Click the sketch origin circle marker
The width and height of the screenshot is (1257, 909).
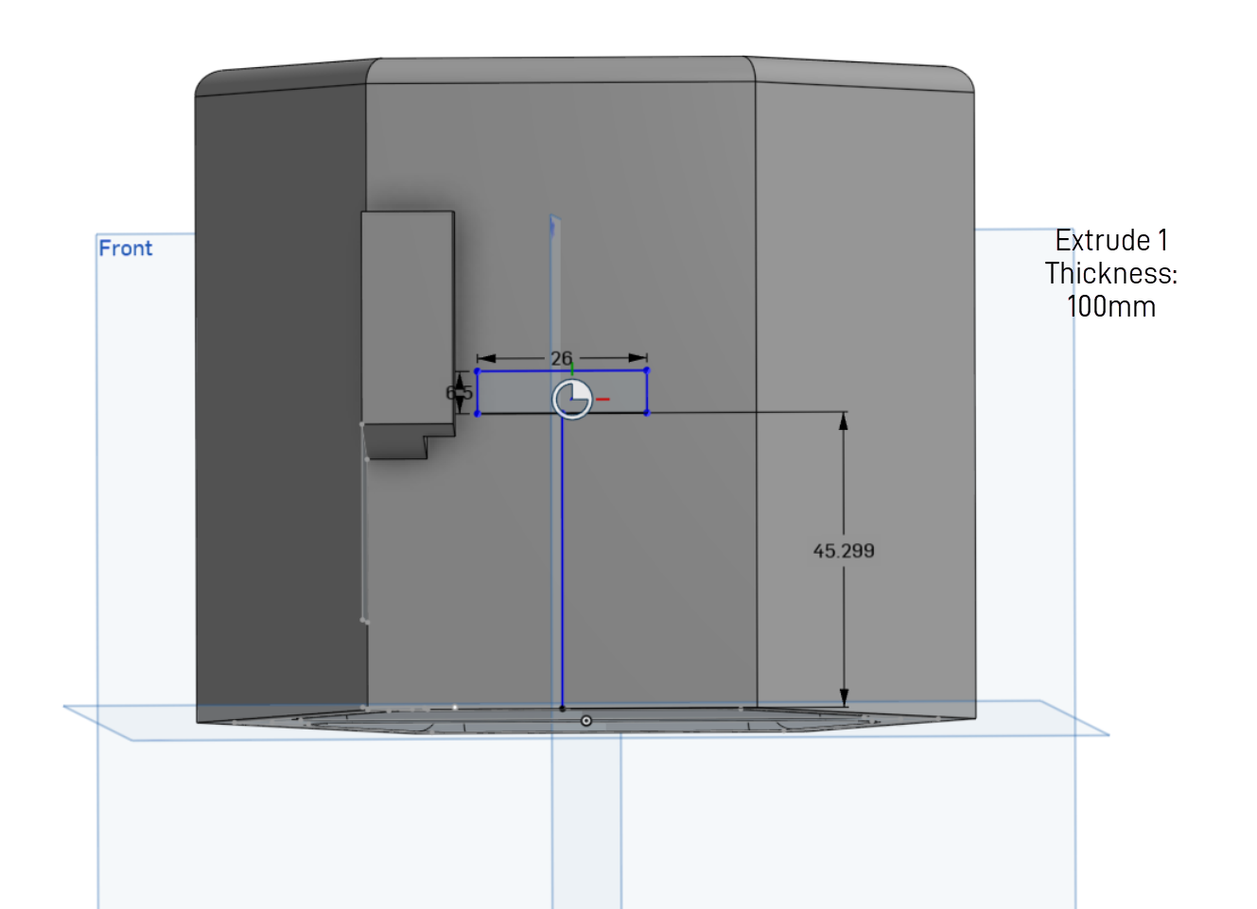point(572,399)
